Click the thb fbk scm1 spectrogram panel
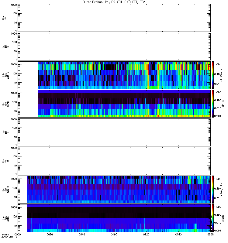Viewport: 228px width, 243px height. tap(114, 104)
